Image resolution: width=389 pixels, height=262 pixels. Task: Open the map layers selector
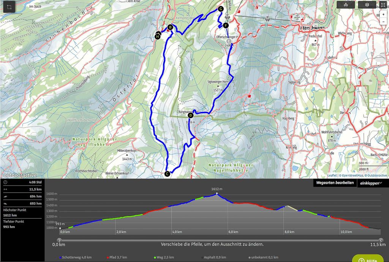pyautogui.click(x=367, y=5)
